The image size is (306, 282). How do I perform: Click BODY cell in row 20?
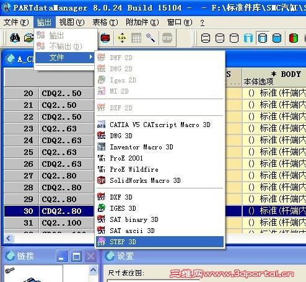click(274, 93)
